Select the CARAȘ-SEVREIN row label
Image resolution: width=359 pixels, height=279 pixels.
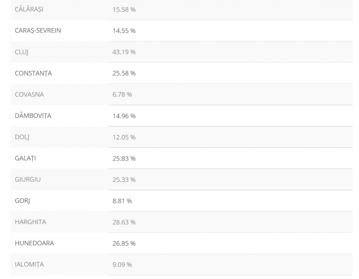tap(38, 31)
